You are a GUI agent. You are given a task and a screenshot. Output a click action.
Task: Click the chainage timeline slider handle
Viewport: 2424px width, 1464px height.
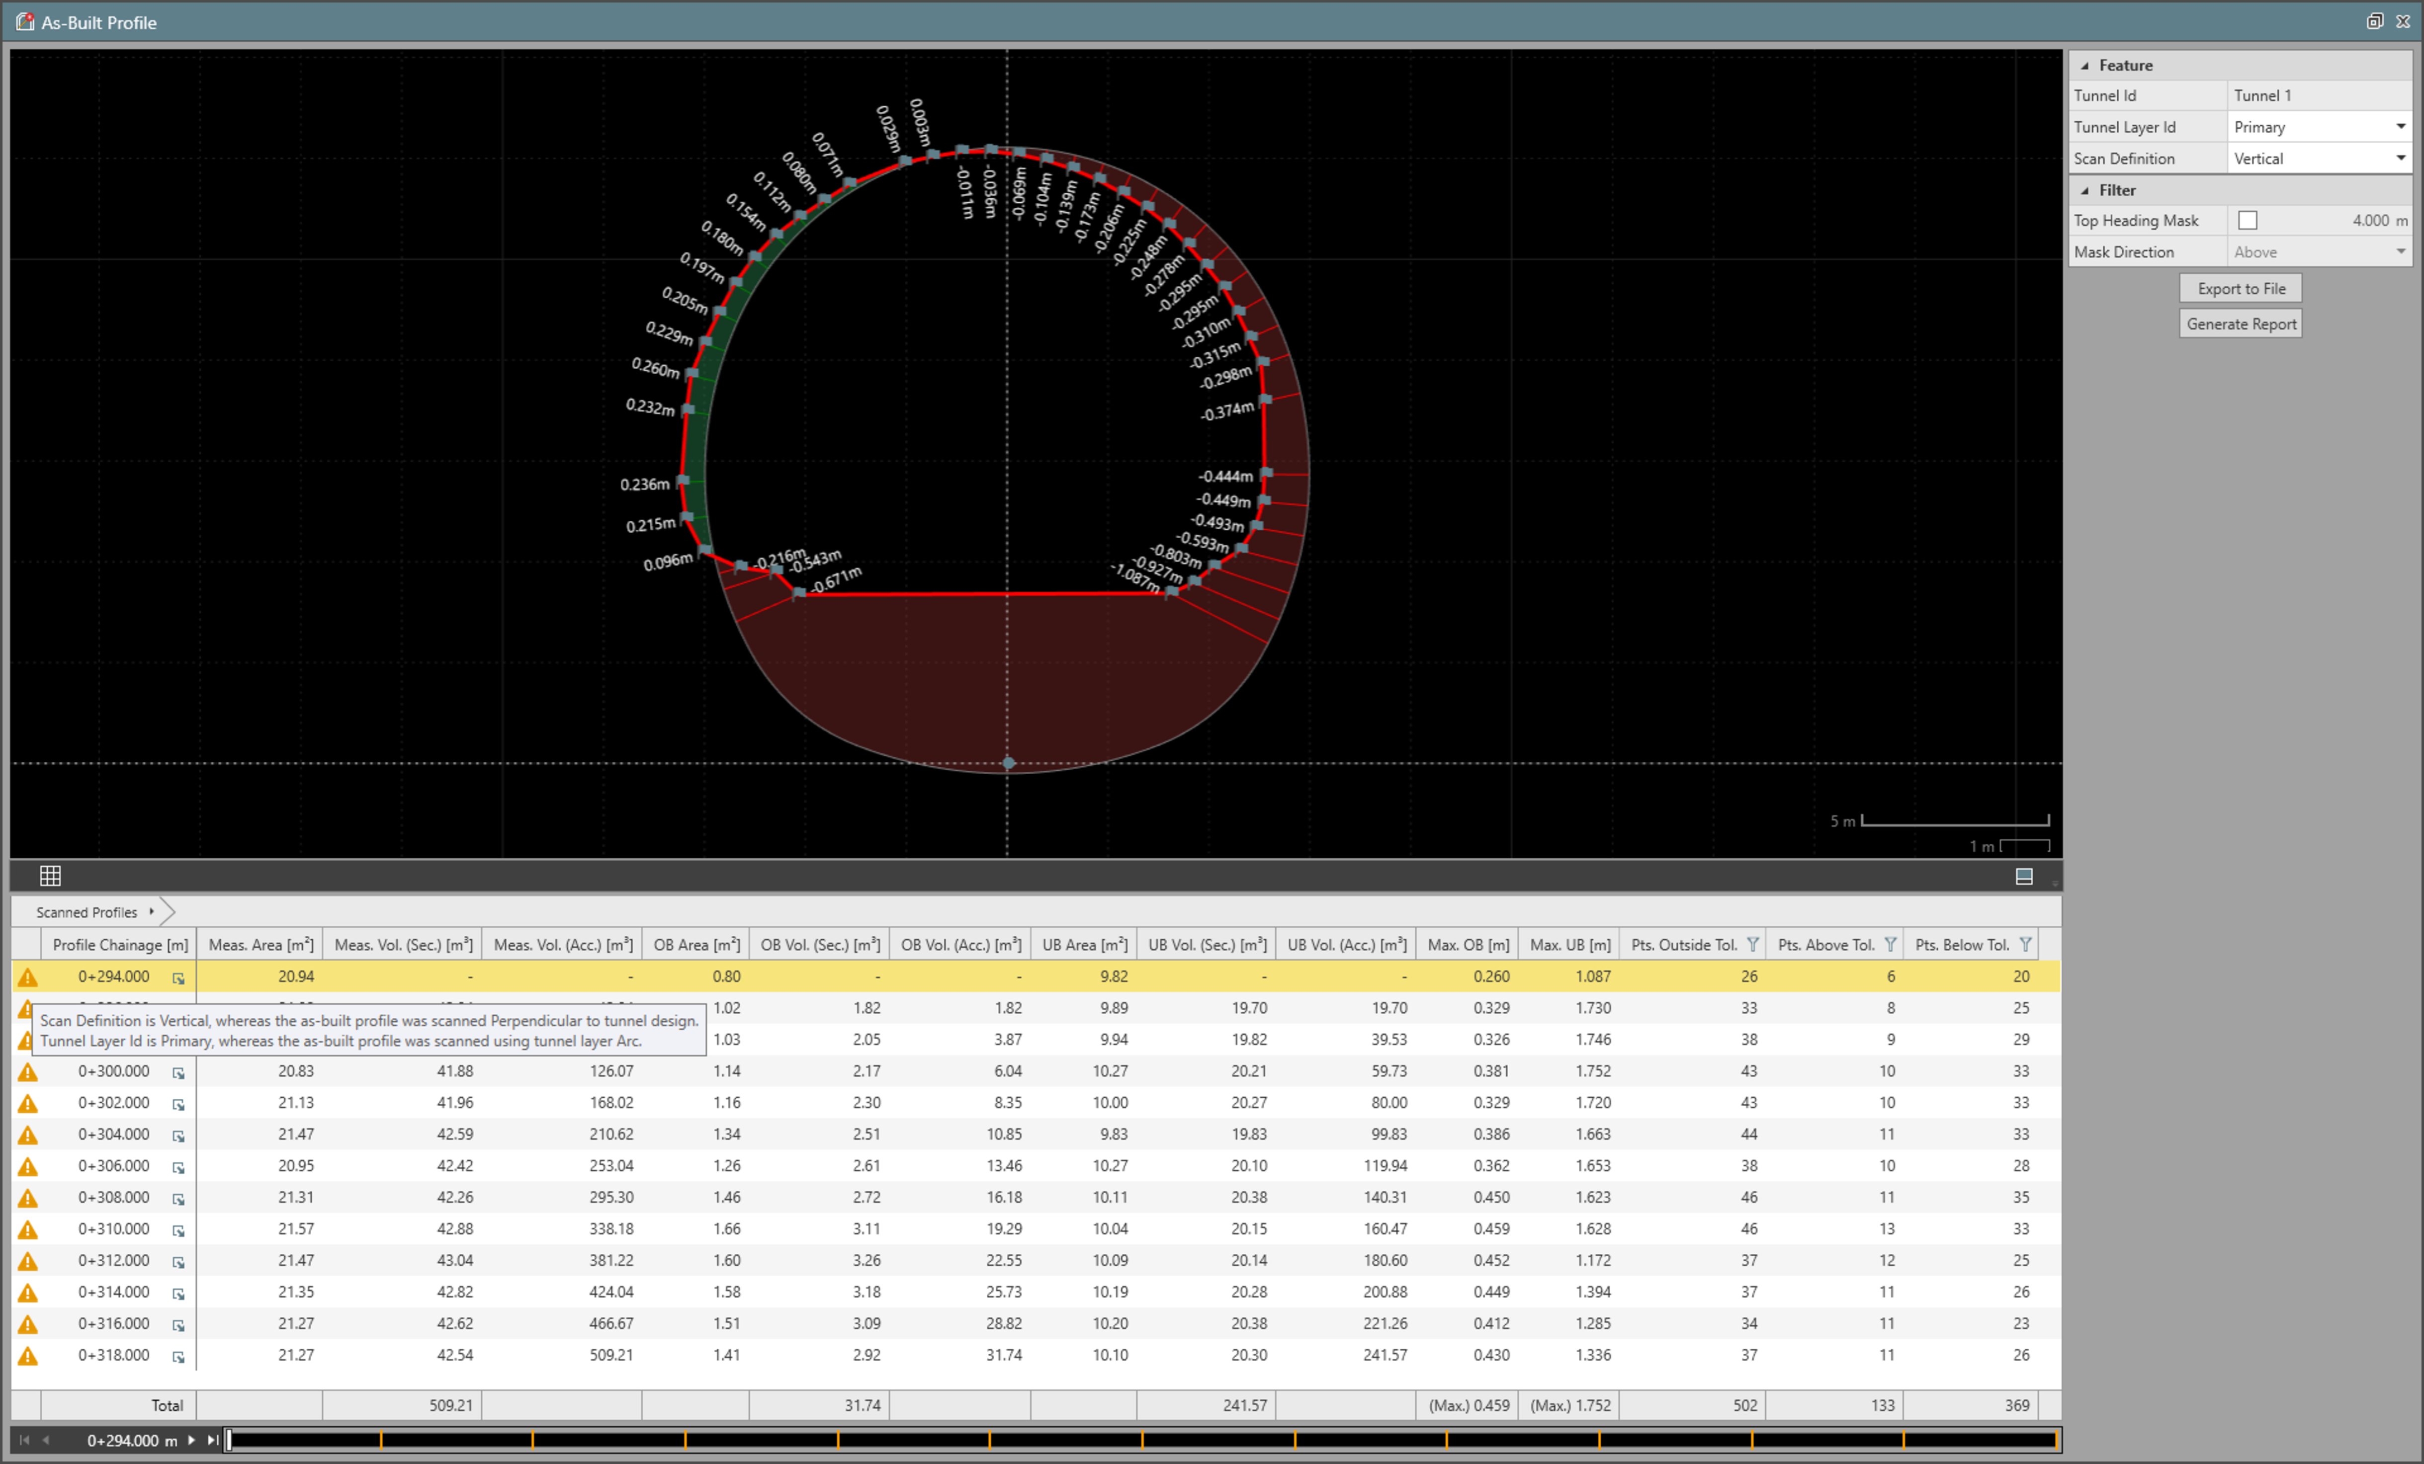coord(229,1441)
